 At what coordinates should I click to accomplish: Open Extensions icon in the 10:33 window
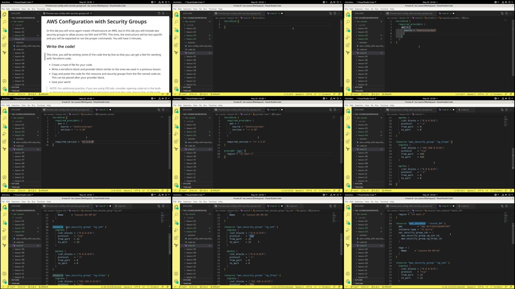click(x=176, y=45)
